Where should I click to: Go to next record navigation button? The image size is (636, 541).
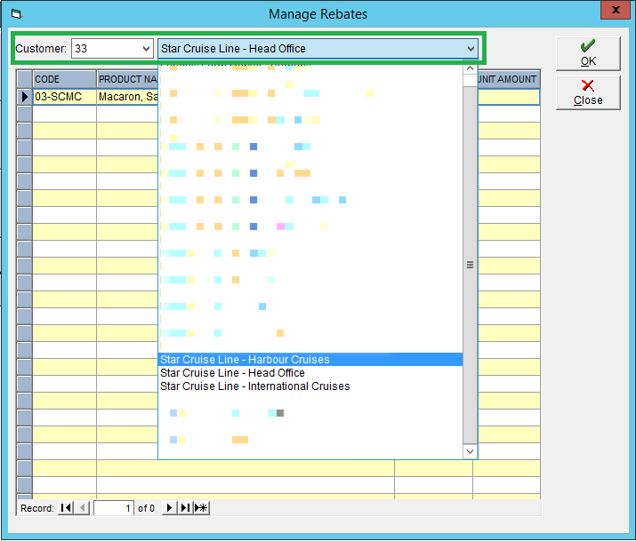169,508
